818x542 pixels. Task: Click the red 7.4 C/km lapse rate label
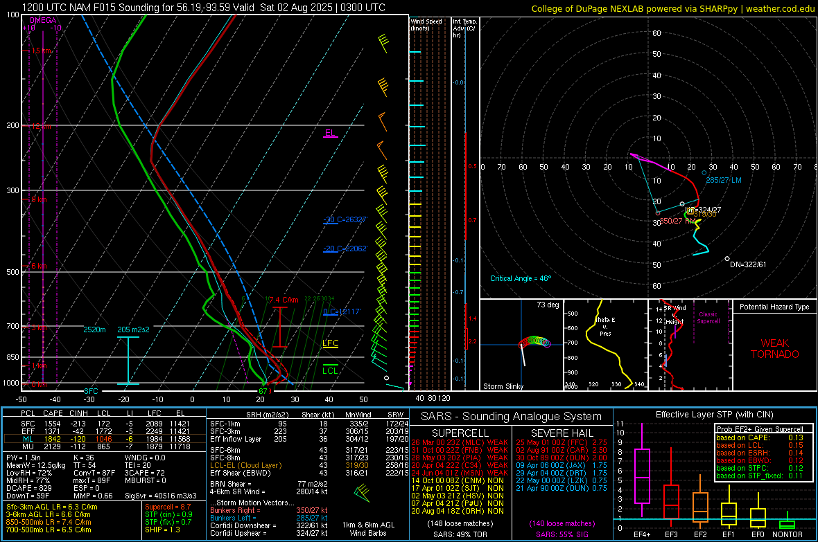[284, 300]
